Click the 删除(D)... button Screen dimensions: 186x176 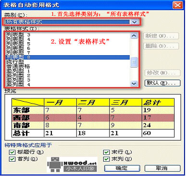click(x=161, y=46)
